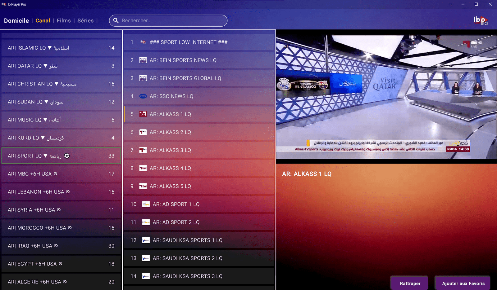Open the Domicile tab
Image resolution: width=497 pixels, height=290 pixels.
click(16, 20)
